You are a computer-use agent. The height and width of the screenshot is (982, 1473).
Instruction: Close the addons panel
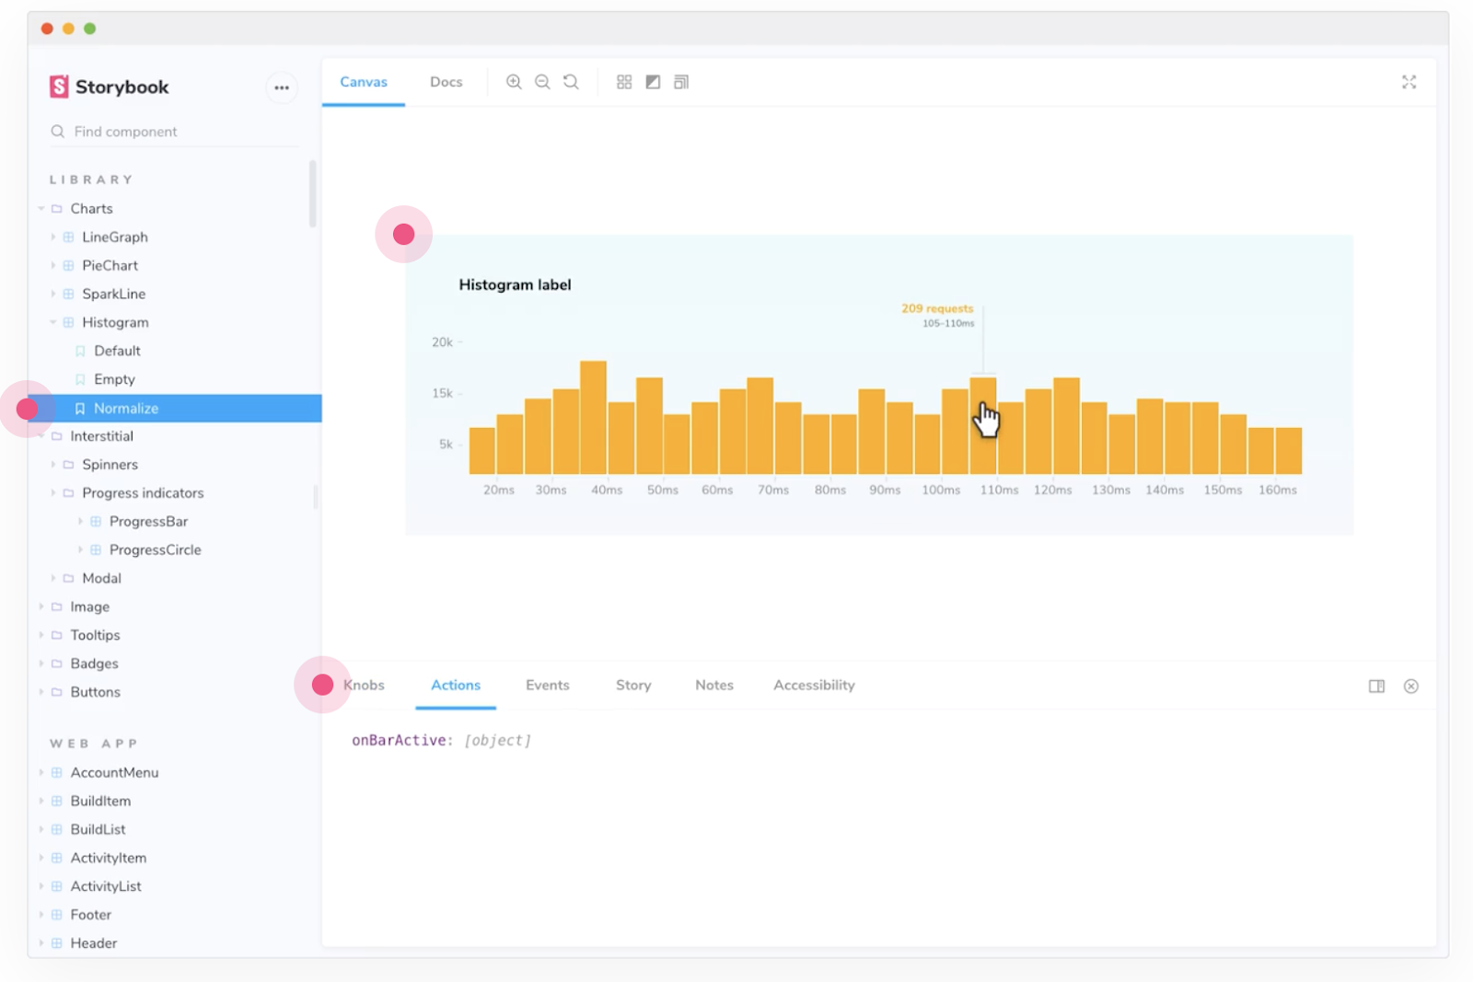(x=1410, y=686)
